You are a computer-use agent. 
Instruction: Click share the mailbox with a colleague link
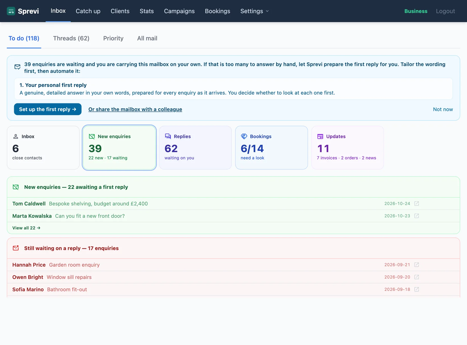pos(135,109)
